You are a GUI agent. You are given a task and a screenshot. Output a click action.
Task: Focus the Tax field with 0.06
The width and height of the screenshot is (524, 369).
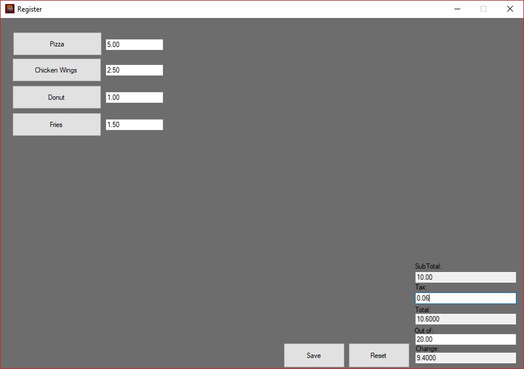465,298
